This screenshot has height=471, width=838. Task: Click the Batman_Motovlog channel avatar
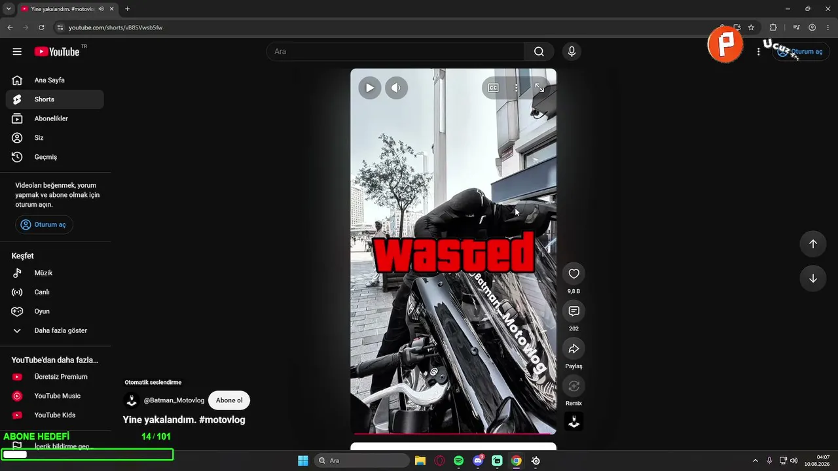tap(131, 400)
